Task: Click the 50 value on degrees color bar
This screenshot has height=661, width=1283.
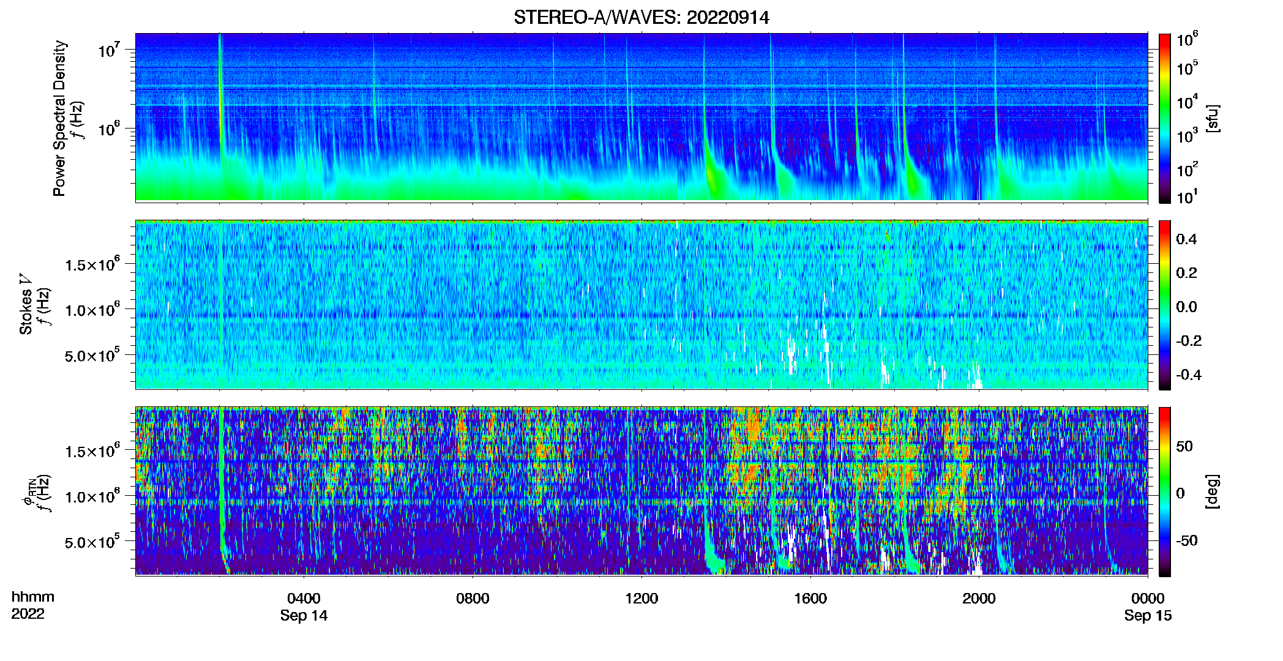Action: (x=1184, y=446)
